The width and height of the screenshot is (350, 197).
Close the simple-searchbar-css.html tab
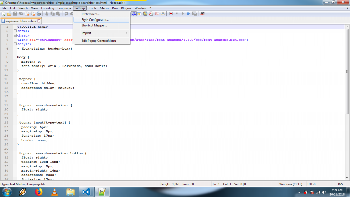tap(39, 21)
